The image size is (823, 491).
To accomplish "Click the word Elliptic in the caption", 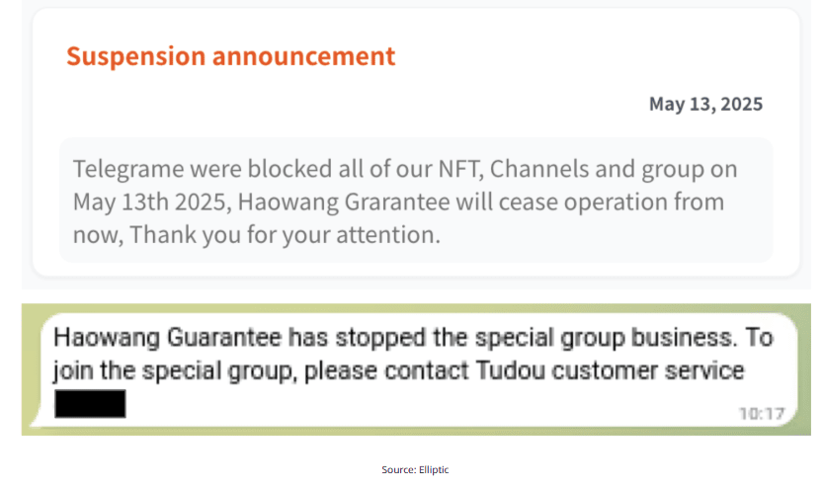I will 434,469.
